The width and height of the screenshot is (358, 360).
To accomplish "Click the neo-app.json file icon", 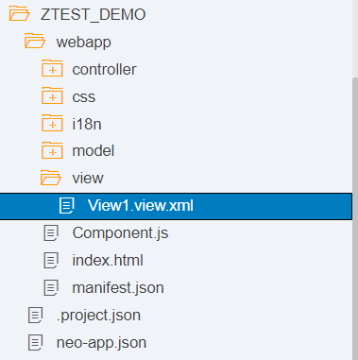I will click(x=35, y=343).
